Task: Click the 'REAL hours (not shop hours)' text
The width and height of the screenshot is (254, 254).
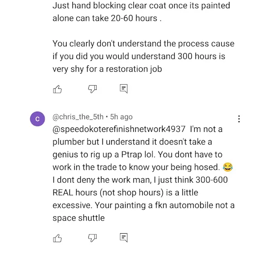Action: (x=108, y=193)
